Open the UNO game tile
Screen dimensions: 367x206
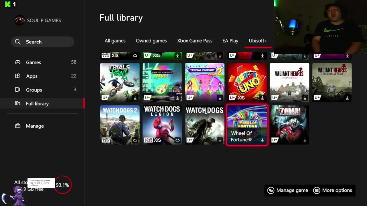click(x=247, y=82)
